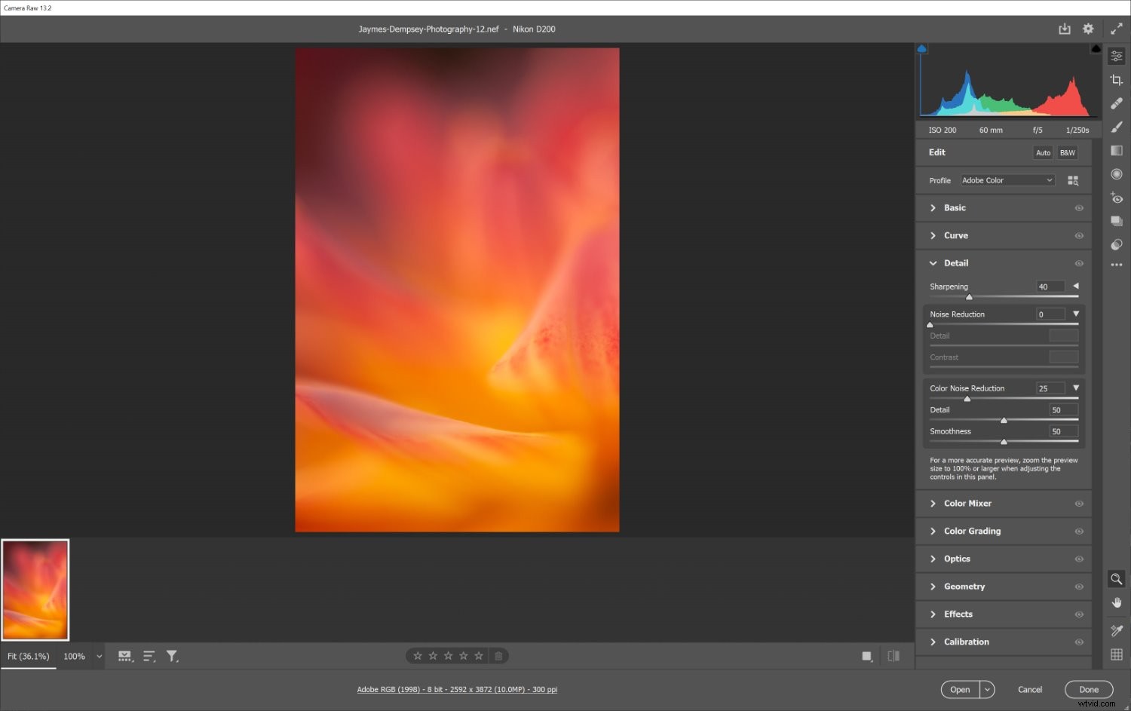Open the Radial Filter tool
The image size is (1131, 711).
click(x=1117, y=173)
